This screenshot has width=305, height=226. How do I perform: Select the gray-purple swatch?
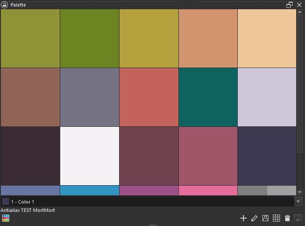(x=90, y=97)
